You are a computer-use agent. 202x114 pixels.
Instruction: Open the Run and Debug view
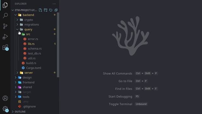pos(5,37)
